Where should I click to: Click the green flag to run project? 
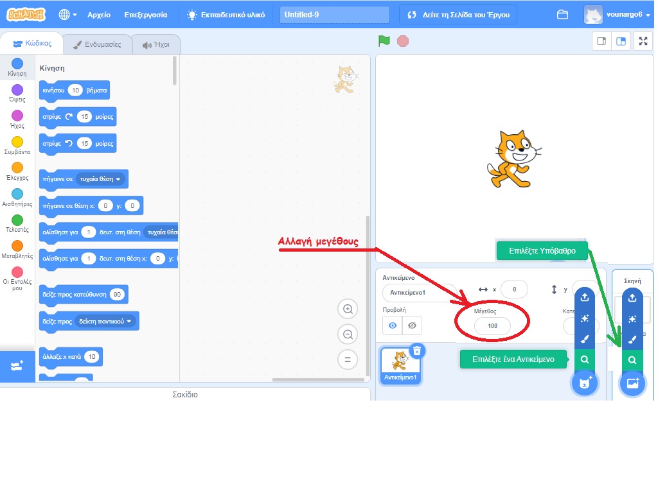tap(384, 41)
